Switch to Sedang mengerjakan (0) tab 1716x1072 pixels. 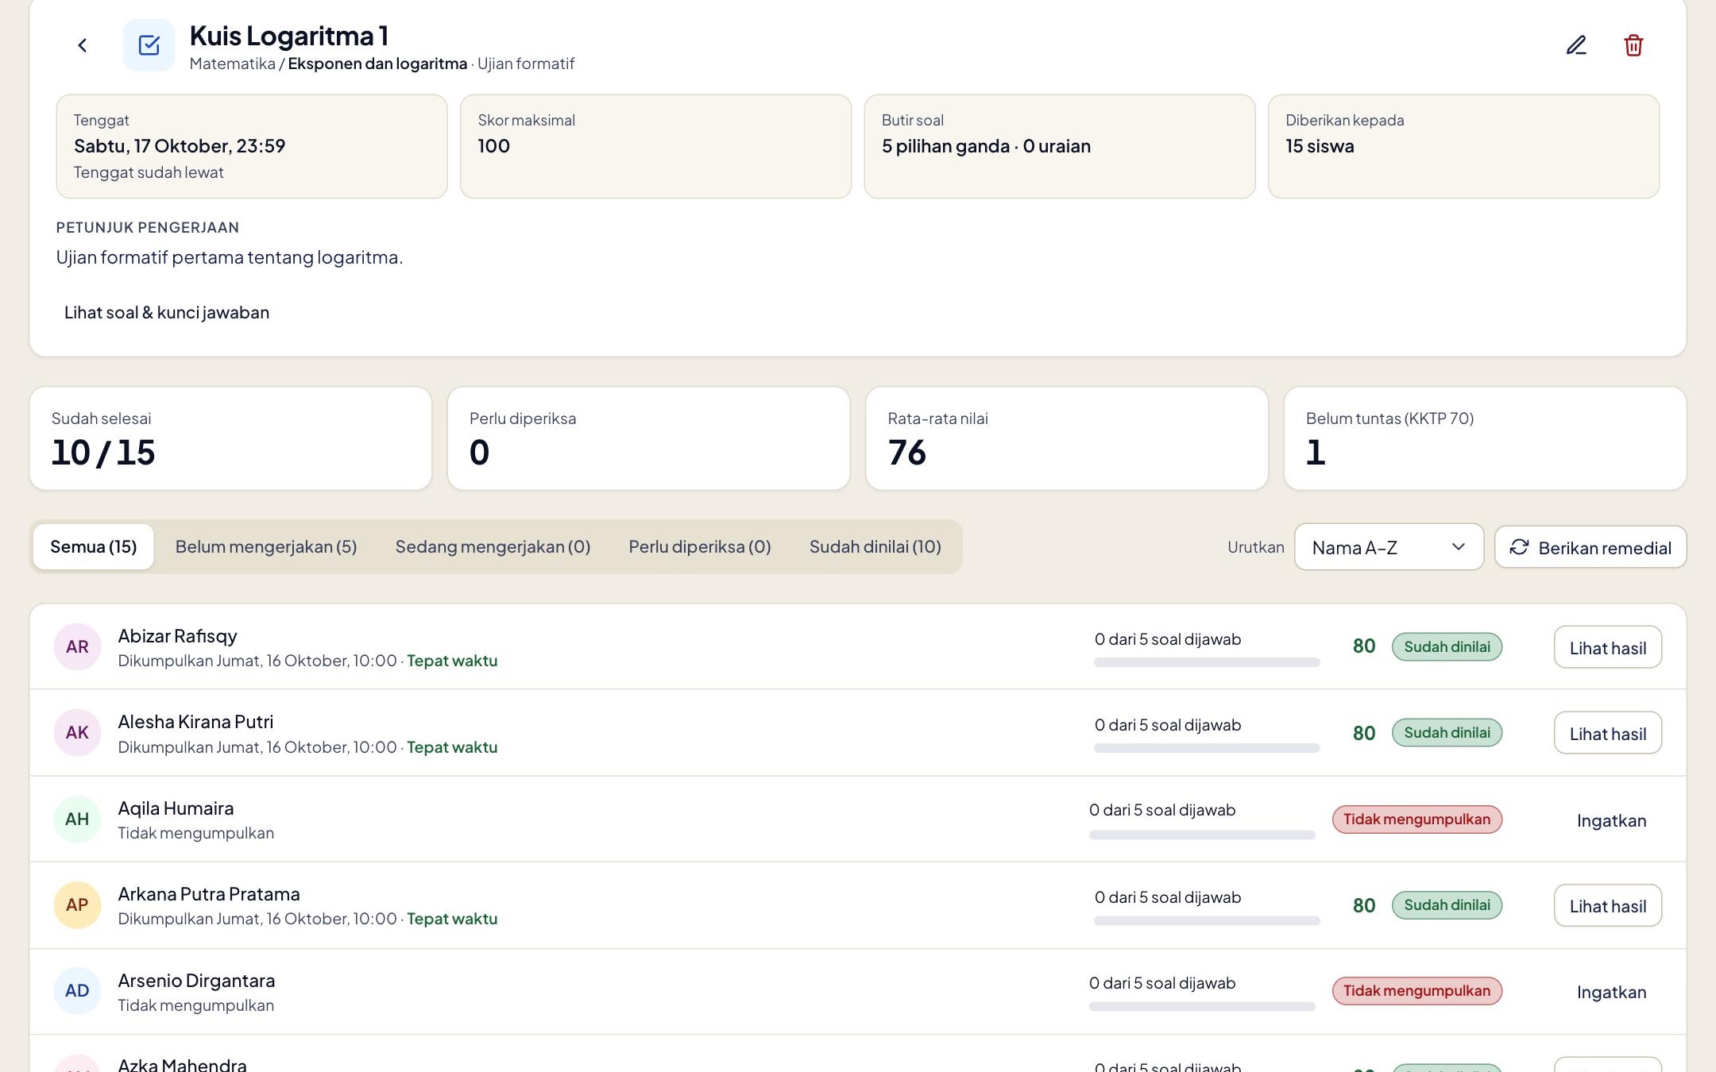[x=493, y=546]
